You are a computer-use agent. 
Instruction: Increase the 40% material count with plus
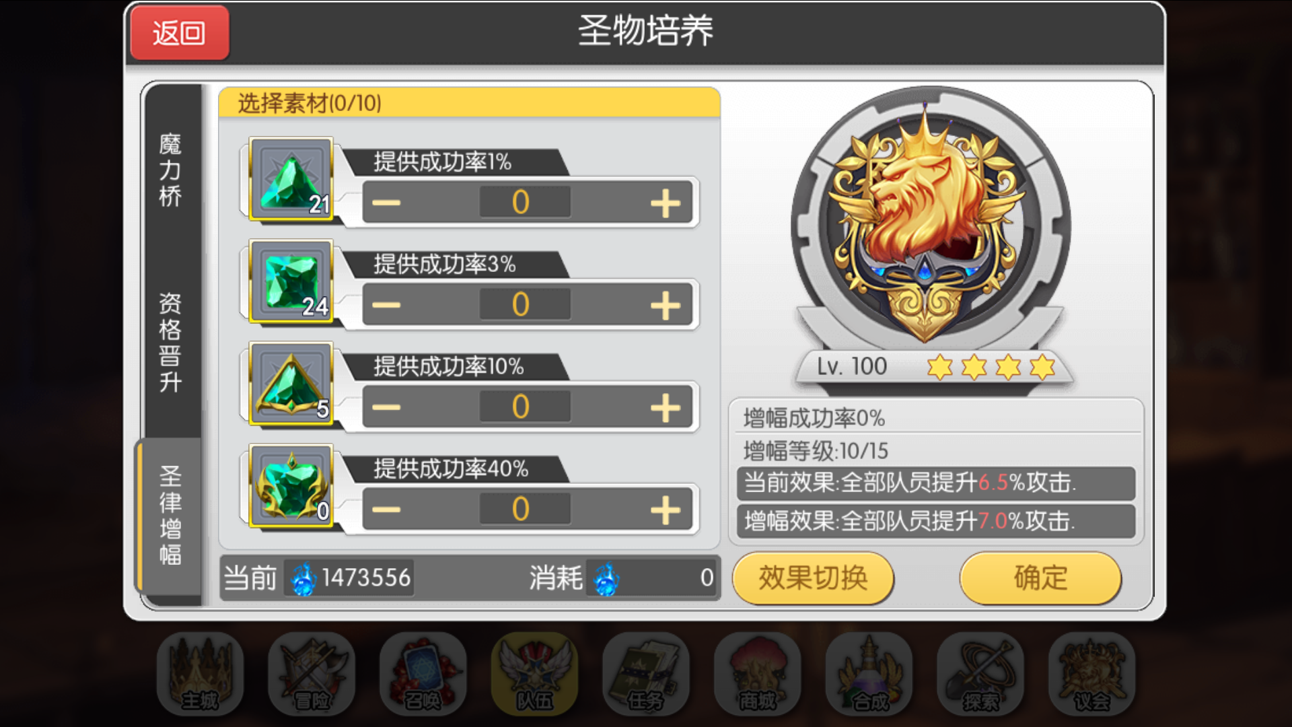[x=665, y=510]
